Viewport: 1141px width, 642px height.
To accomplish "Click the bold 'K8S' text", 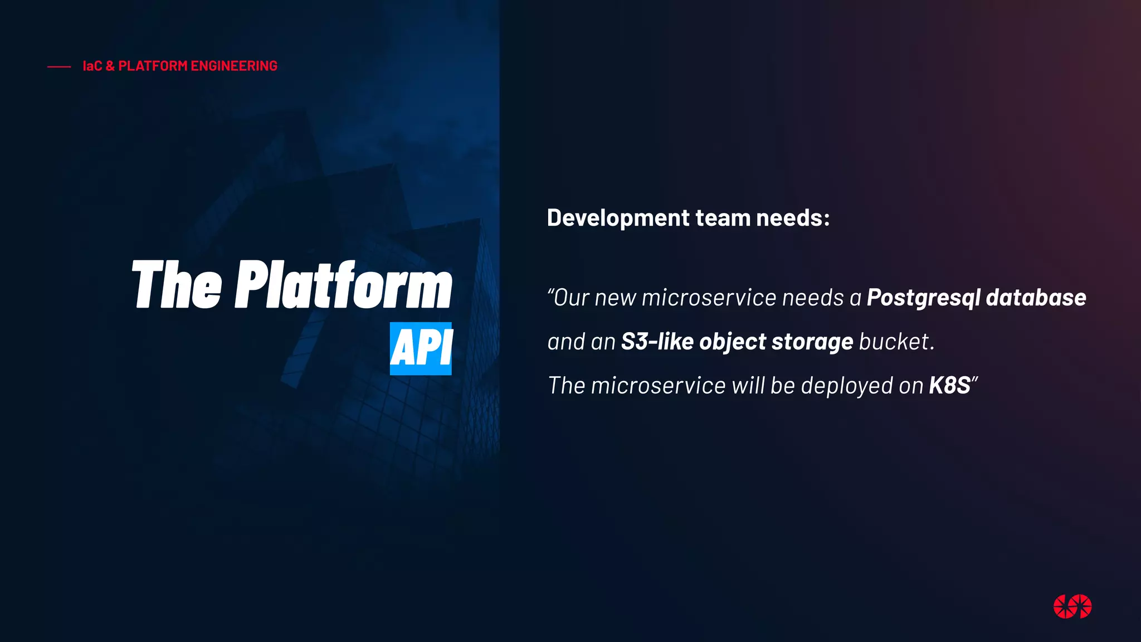I will (949, 386).
